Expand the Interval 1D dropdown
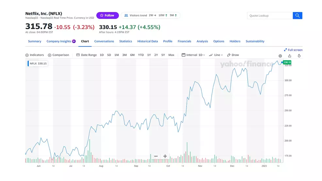The width and height of the screenshot is (322, 181). click(x=193, y=55)
